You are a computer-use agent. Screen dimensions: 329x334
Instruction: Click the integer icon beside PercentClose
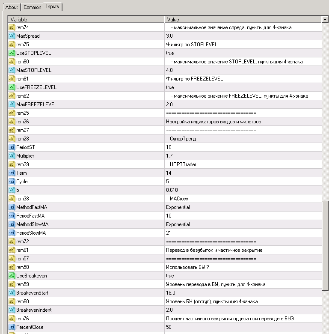12,327
